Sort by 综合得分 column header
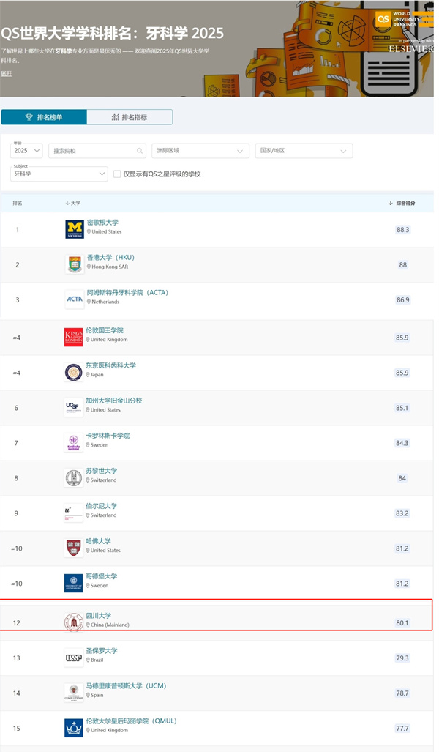This screenshot has height=752, width=439. point(402,203)
